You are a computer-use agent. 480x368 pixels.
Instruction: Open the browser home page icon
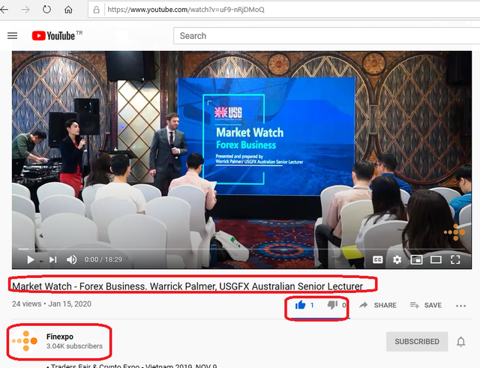pos(68,10)
